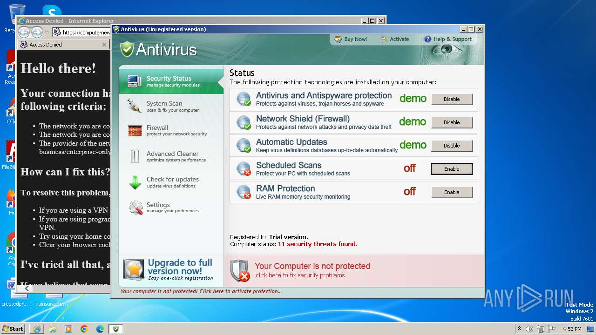Open the Firewall section
The image size is (596, 335).
[x=171, y=130]
